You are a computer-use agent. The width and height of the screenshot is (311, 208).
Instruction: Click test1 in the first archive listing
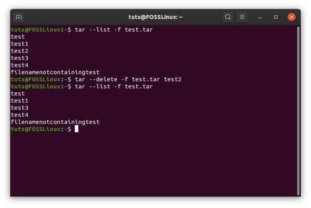tap(19, 44)
